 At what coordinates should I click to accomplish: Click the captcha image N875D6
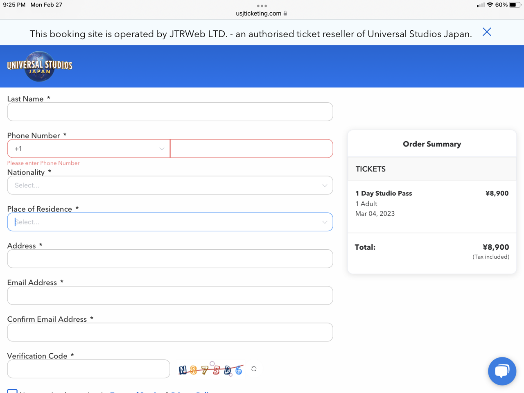pyautogui.click(x=211, y=370)
